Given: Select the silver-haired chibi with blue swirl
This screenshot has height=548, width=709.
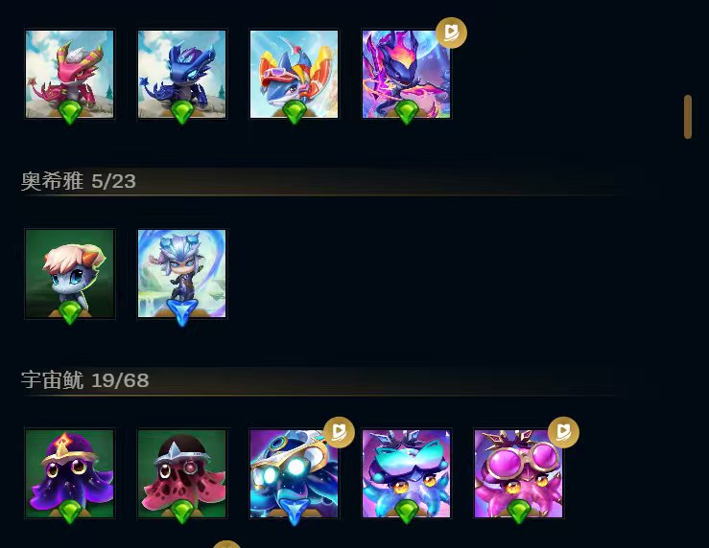Looking at the screenshot, I should point(181,274).
